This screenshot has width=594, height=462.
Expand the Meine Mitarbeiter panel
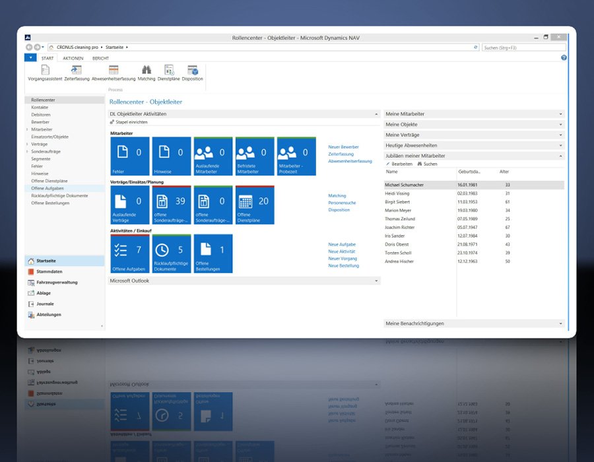(560, 114)
